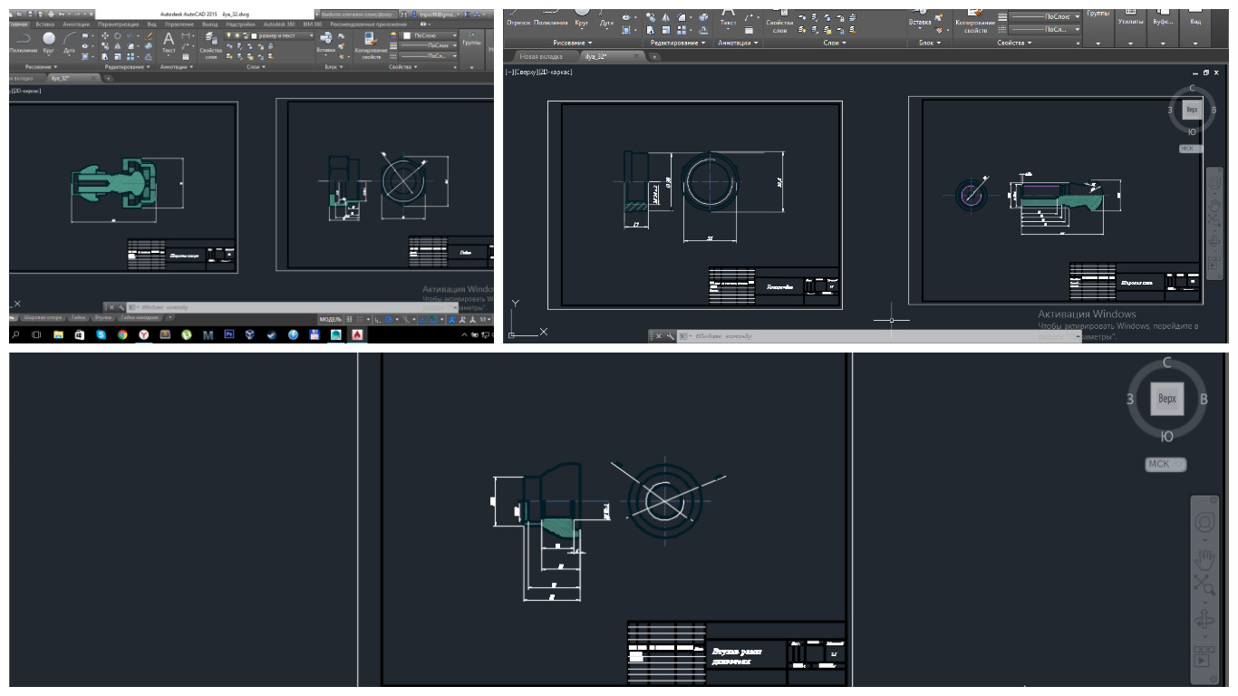Switch to the Гайка накидная layout tab
Viewport: 1238px width, 696px height.
click(x=140, y=317)
